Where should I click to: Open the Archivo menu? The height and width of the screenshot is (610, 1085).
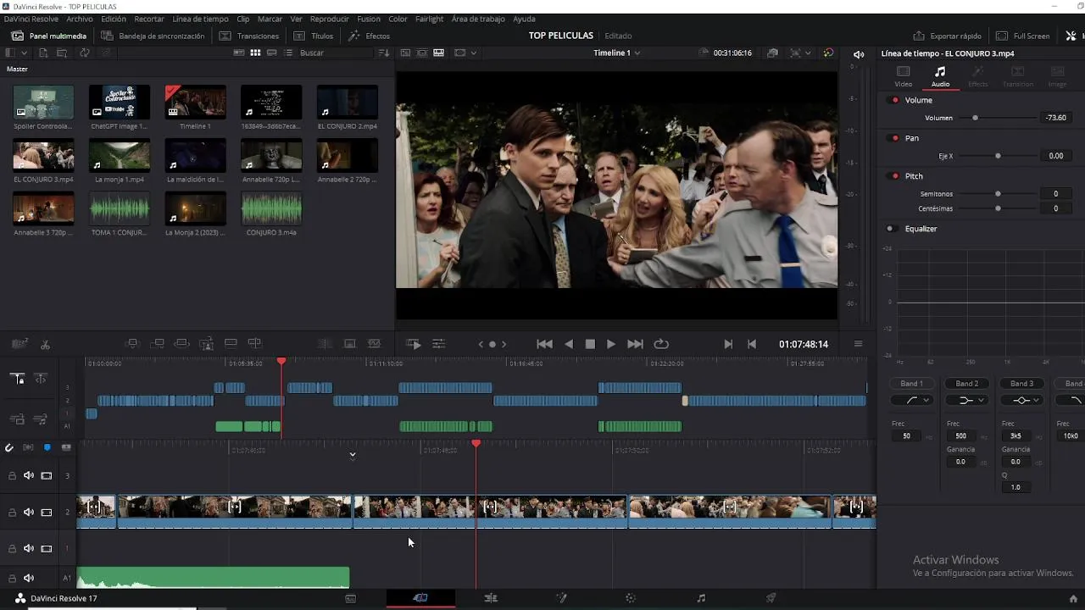click(x=80, y=19)
